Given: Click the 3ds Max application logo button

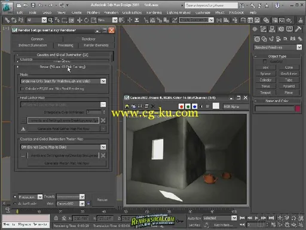Looking at the screenshot, I should pos(7,7).
